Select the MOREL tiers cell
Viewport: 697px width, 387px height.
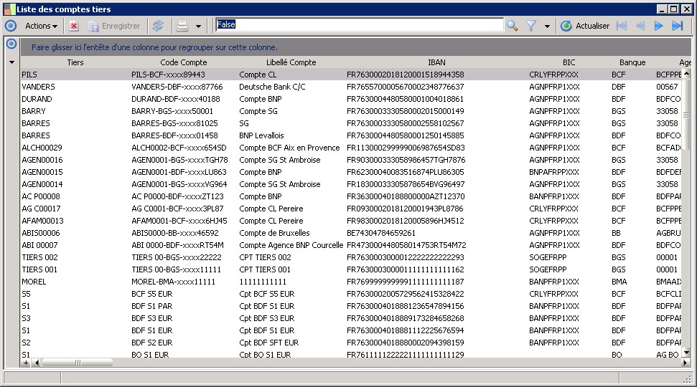[x=34, y=282]
